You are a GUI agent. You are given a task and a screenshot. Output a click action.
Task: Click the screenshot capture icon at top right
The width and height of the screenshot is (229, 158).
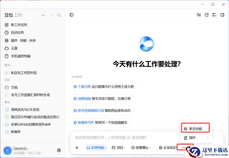(207, 15)
